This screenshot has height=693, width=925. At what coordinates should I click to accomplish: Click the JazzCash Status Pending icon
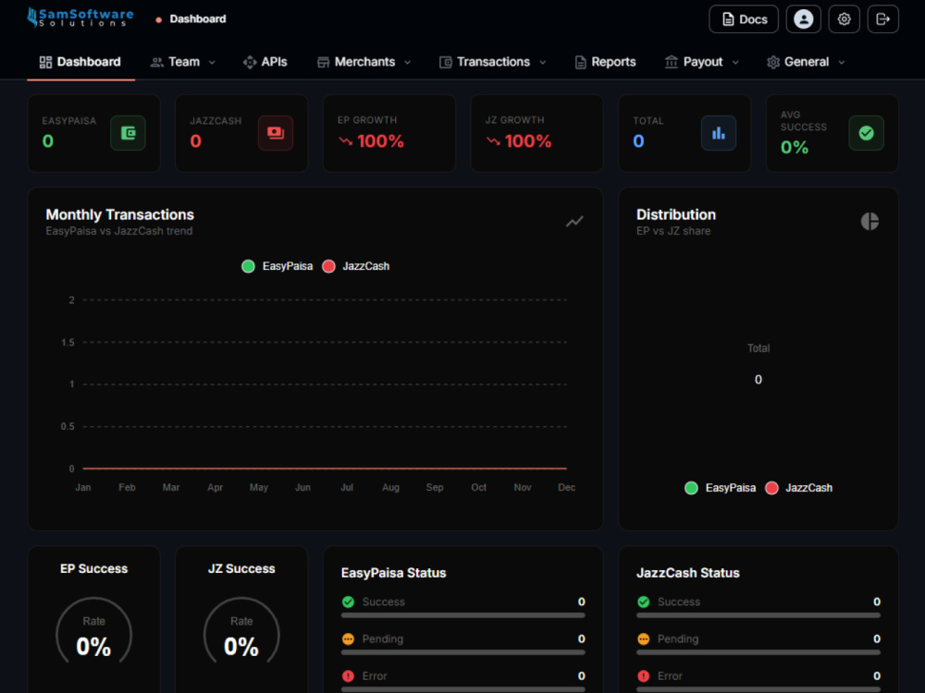click(x=644, y=638)
